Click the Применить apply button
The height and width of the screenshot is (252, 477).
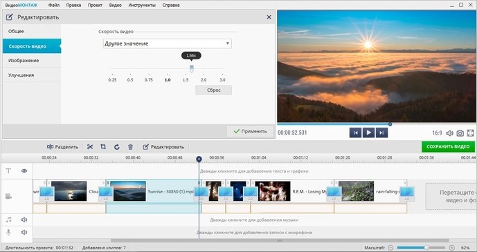coord(250,131)
